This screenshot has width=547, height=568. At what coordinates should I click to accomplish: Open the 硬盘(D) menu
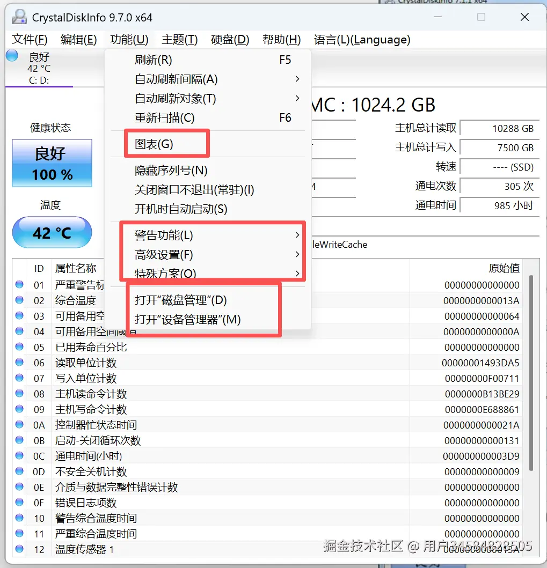coord(230,40)
